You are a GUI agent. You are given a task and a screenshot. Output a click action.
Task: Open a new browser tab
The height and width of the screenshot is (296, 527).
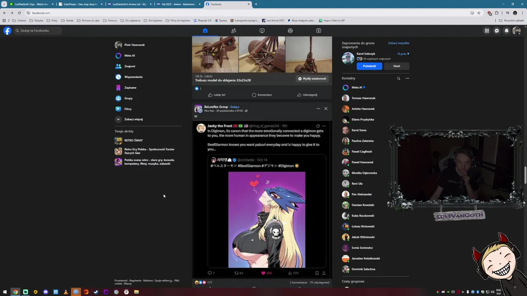tap(256, 4)
